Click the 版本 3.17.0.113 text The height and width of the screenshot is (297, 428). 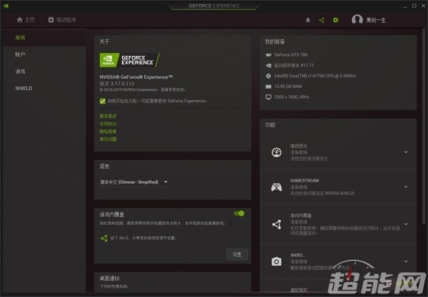tap(117, 84)
